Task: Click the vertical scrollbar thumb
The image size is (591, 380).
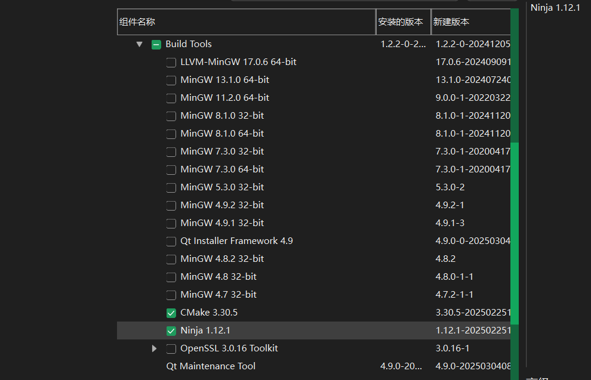Action: point(515,233)
